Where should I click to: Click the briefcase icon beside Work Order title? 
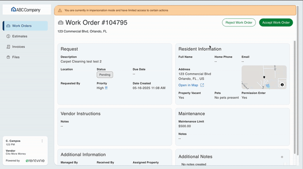pos(61,23)
